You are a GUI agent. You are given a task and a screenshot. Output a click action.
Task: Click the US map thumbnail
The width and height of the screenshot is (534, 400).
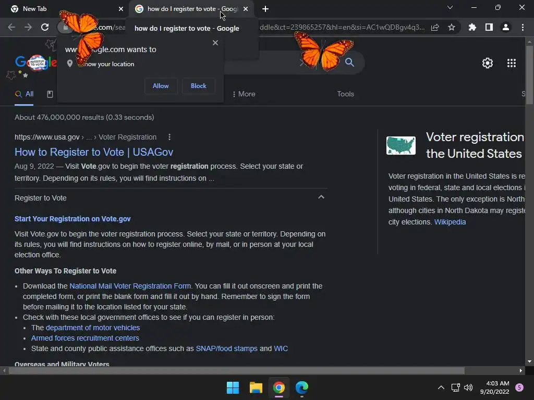tap(401, 146)
